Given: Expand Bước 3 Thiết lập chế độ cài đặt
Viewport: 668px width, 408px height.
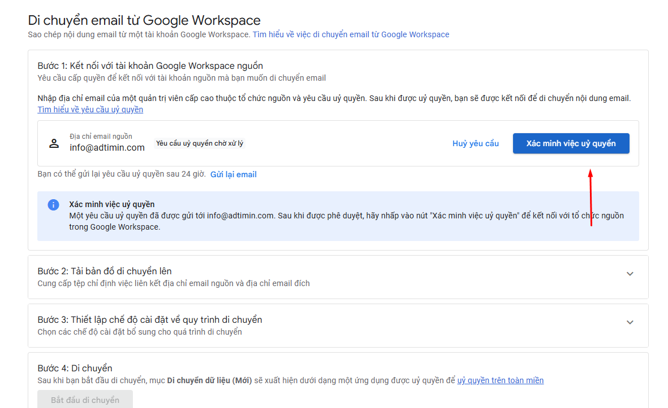Looking at the screenshot, I should [630, 322].
